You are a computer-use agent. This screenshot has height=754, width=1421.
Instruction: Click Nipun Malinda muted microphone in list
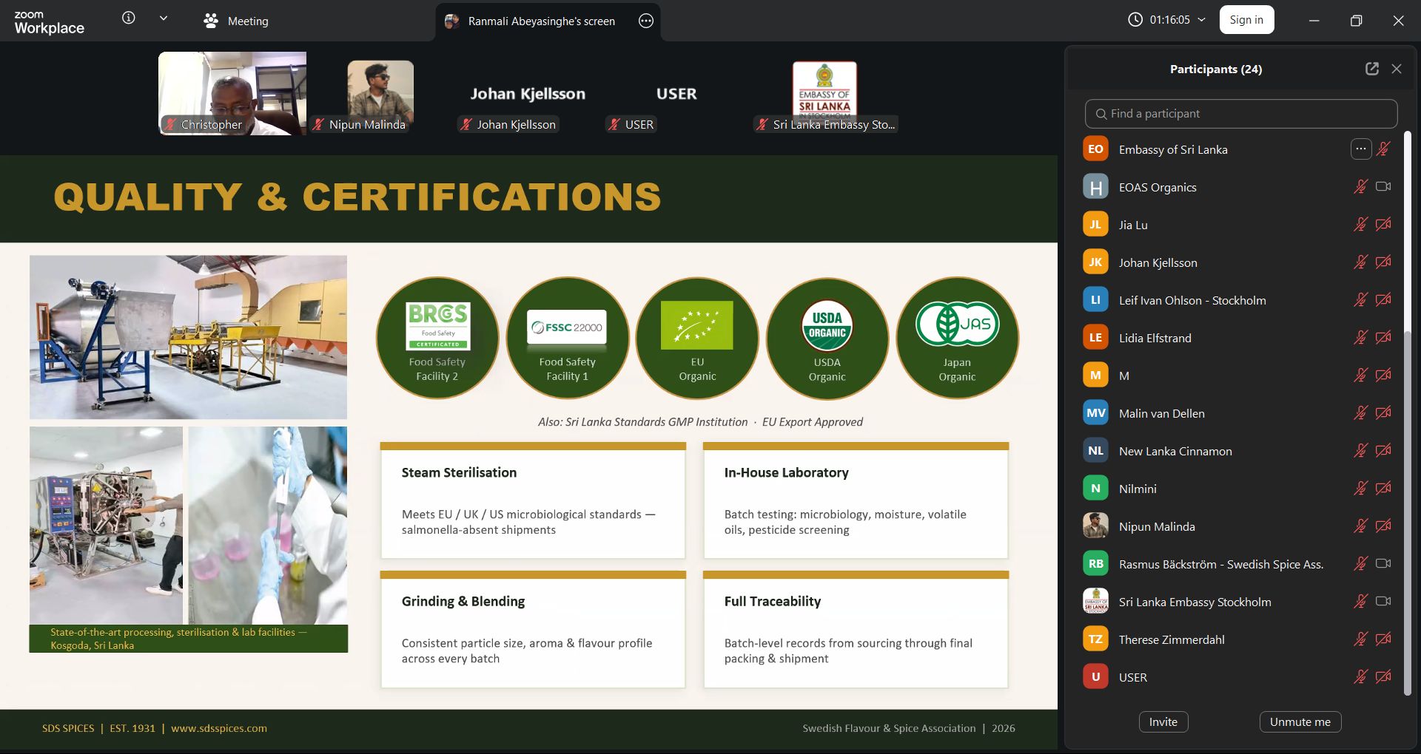point(1360,526)
